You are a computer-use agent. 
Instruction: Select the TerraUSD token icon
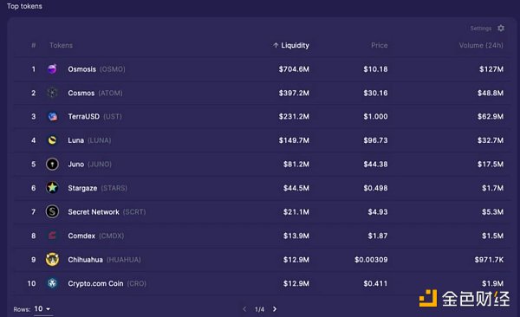tap(52, 116)
